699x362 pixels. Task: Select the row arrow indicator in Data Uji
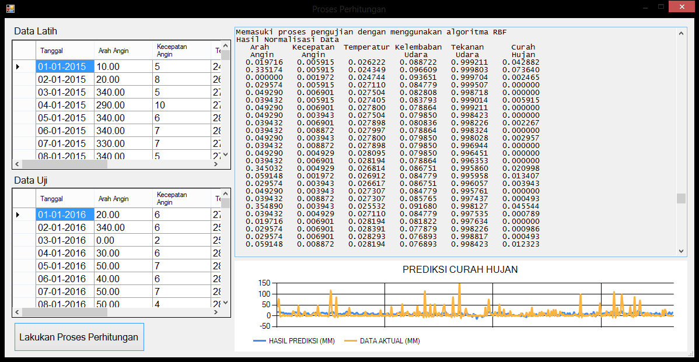pyautogui.click(x=18, y=215)
